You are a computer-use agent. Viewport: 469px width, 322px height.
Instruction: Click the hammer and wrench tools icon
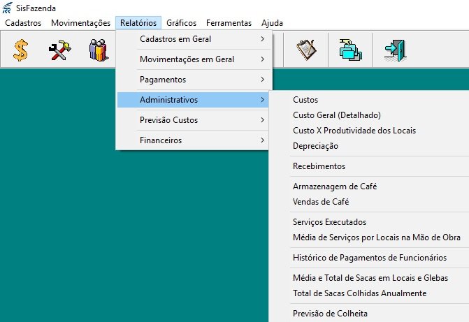59,50
